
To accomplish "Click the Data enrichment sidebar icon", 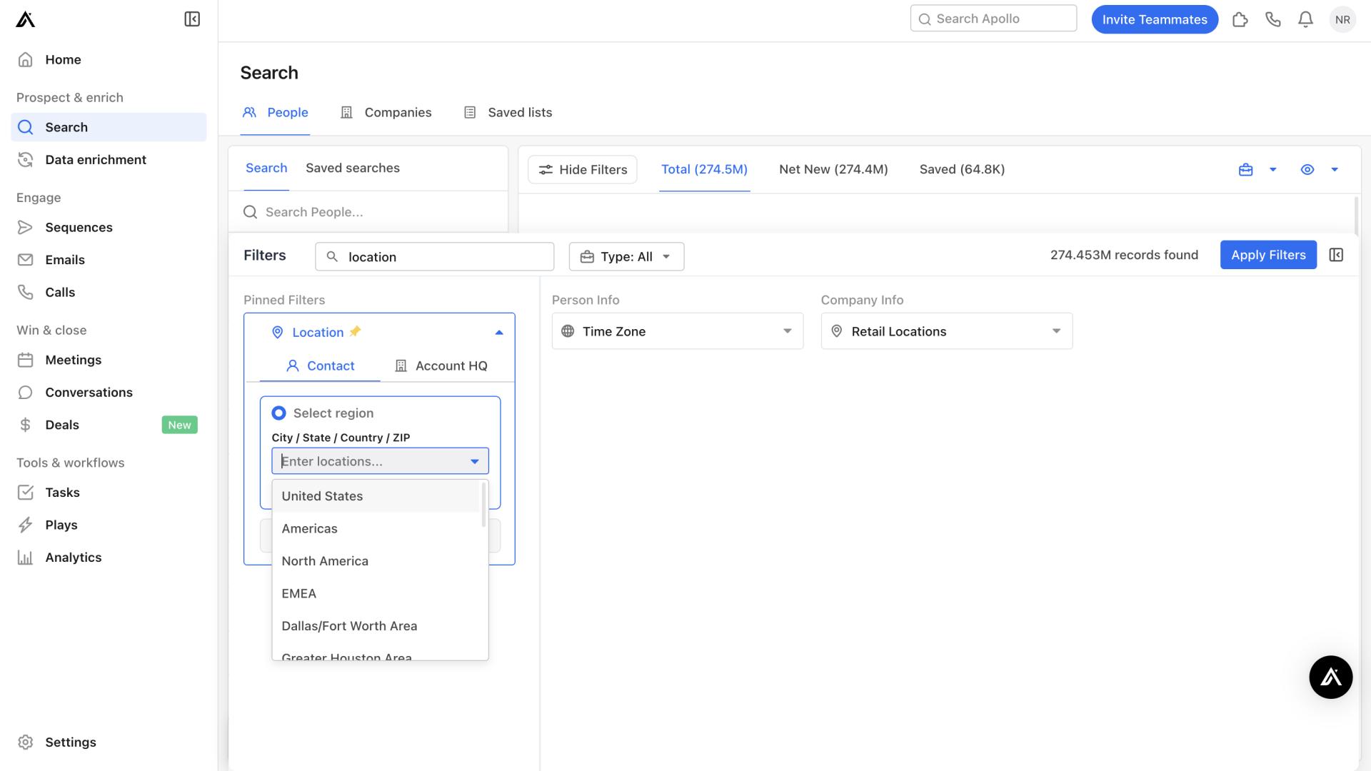I will pos(26,158).
